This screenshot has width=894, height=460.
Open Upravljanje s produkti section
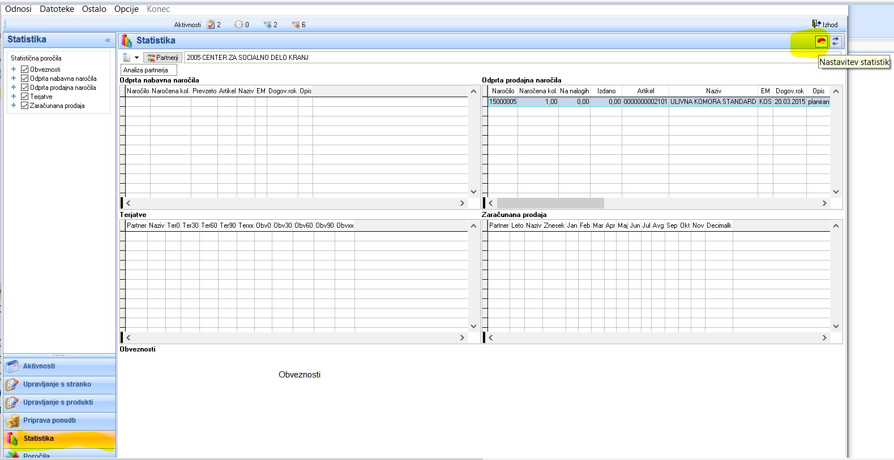click(59, 402)
